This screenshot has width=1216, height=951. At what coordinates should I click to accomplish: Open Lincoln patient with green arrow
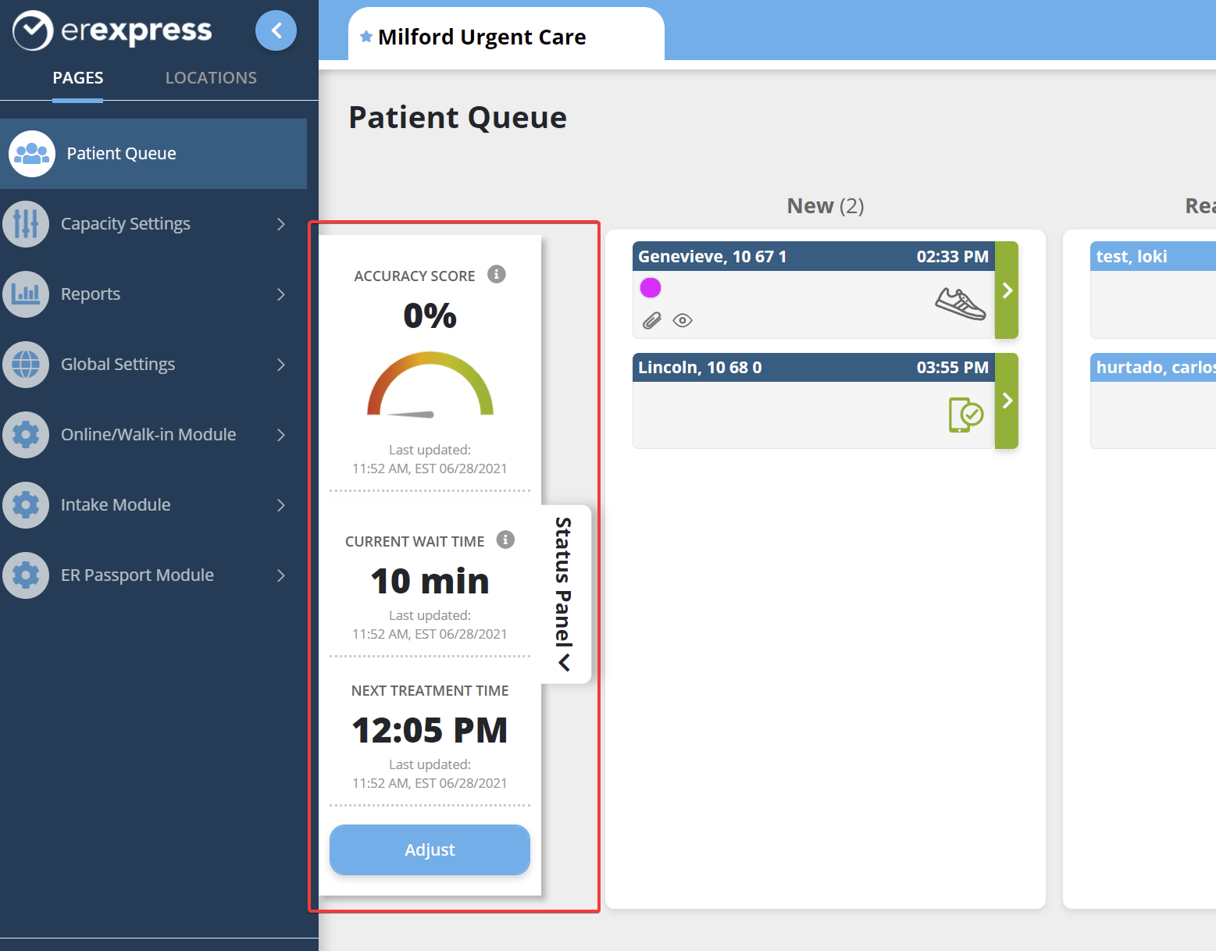pos(1007,401)
